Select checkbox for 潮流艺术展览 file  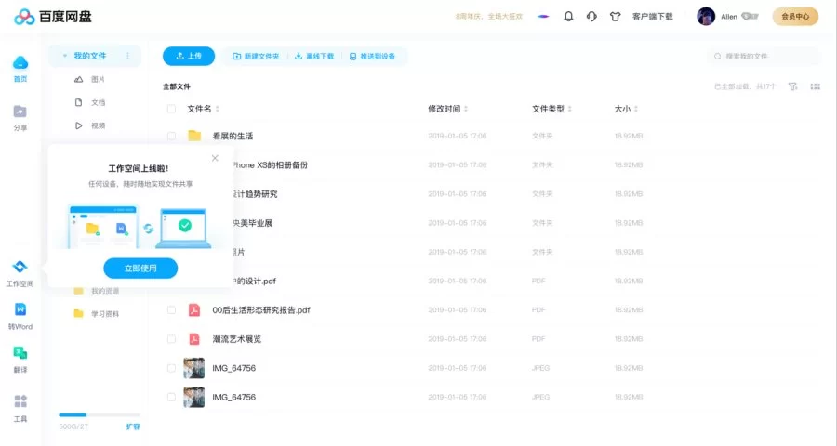171,339
